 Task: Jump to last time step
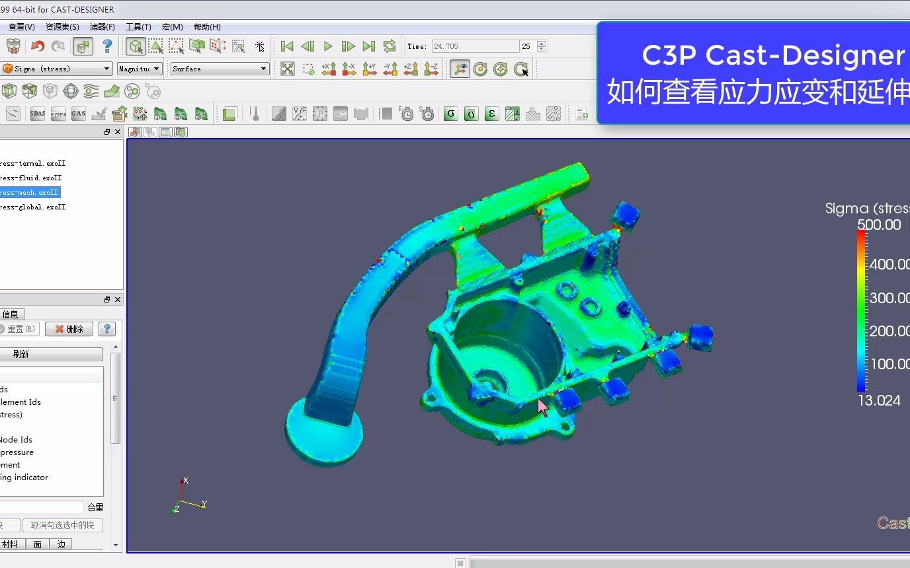(369, 46)
